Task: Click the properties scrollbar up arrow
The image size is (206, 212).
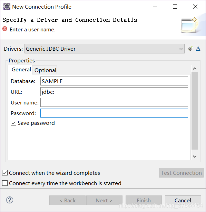Action: pyautogui.click(x=195, y=69)
